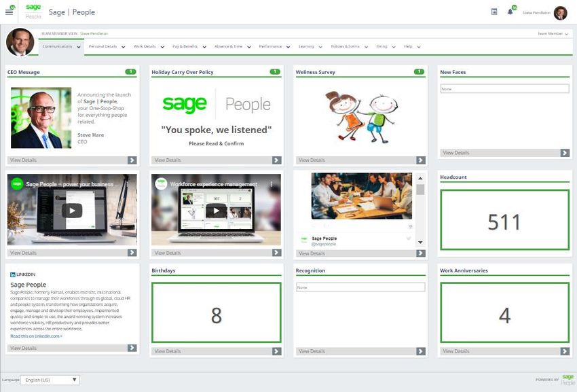Play the 'Sage People – power your business' video
Viewport: 577px width, 392px height.
pos(72,211)
